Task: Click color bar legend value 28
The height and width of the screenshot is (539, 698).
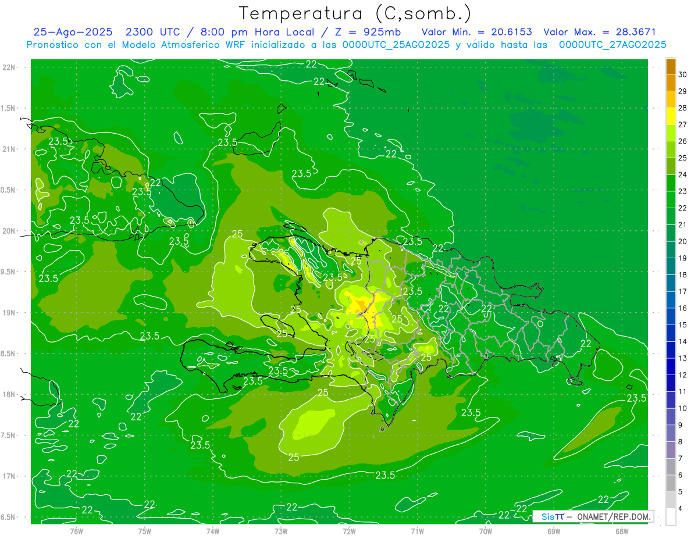Action: 683,108
